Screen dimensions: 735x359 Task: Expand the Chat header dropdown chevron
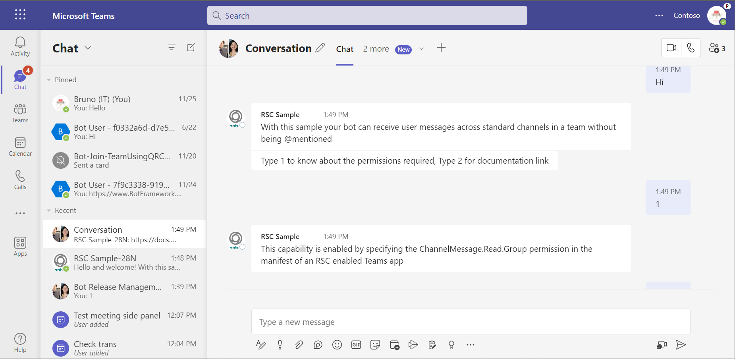[88, 48]
